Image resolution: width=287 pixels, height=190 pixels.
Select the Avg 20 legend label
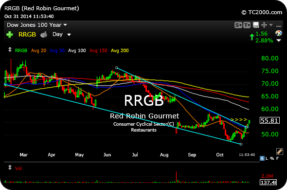click(x=38, y=51)
